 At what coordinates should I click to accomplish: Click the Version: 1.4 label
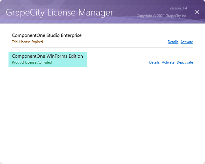pos(178,8)
